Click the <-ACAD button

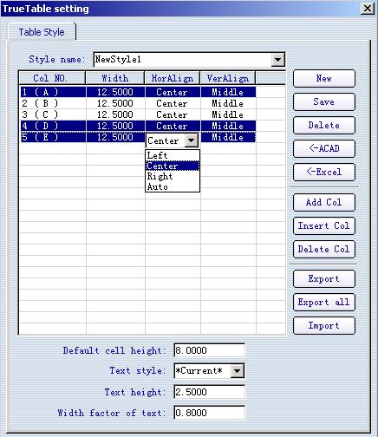(324, 148)
